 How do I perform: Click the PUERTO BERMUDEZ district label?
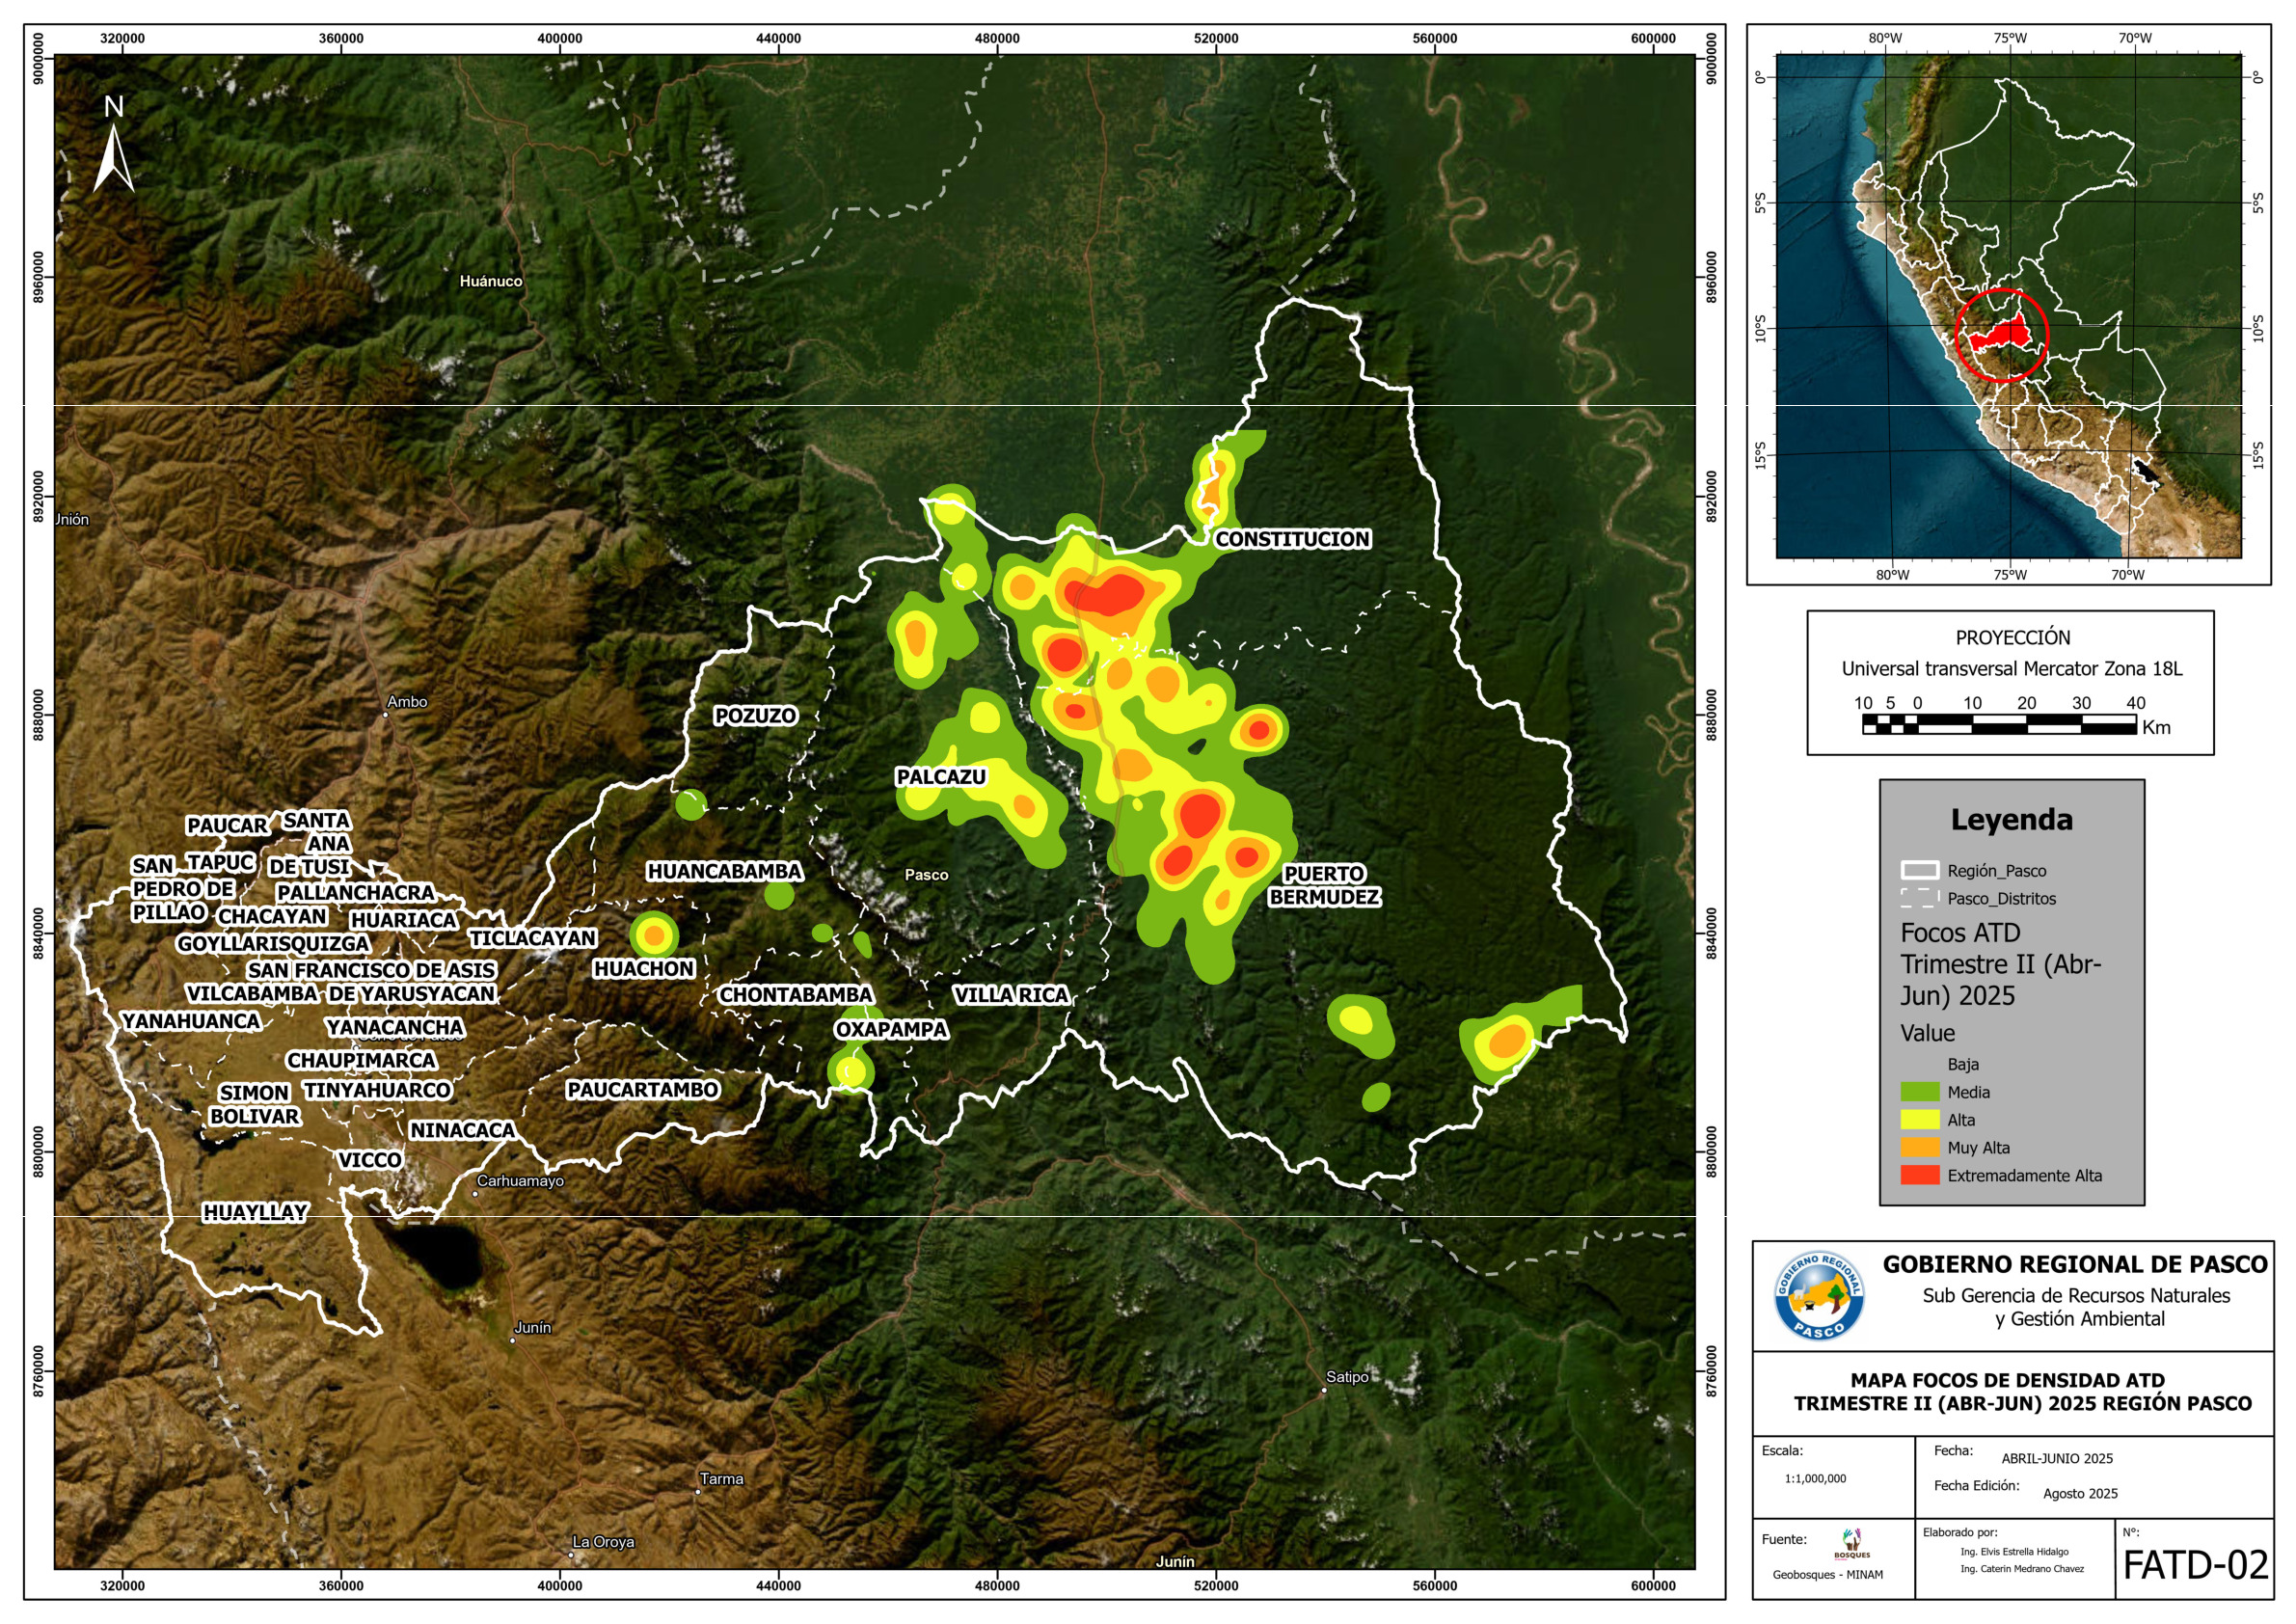(1324, 885)
